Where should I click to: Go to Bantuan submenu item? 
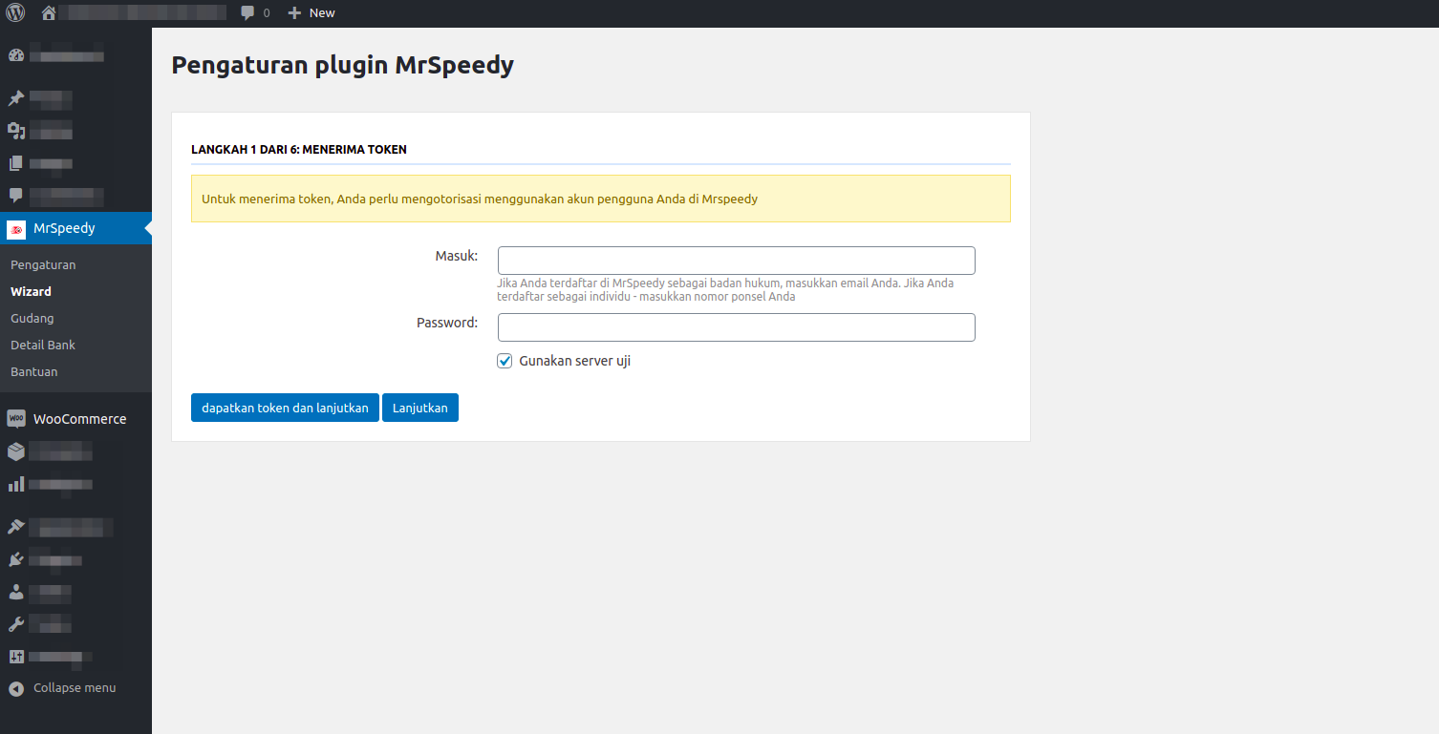coord(34,371)
